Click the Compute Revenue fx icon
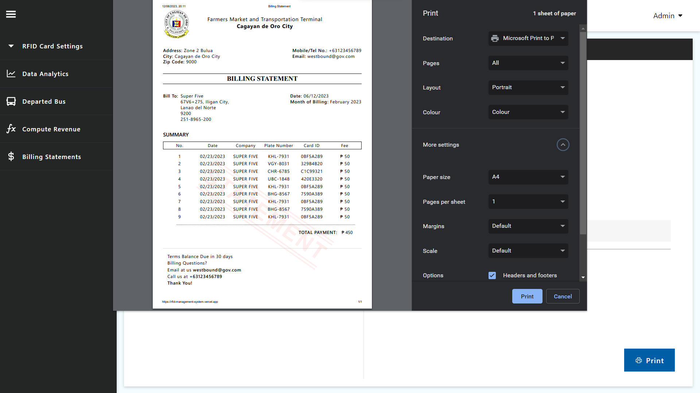The height and width of the screenshot is (393, 700). click(11, 129)
